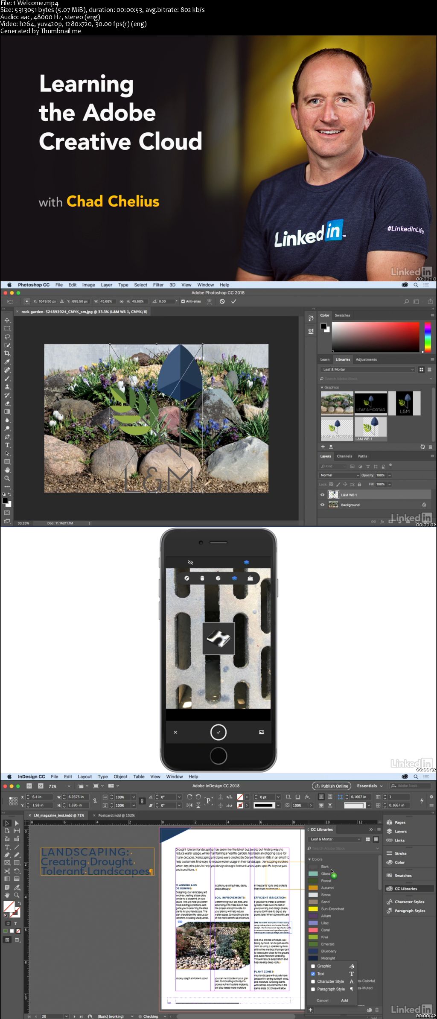Viewport: 437px width, 1019px height.
Task: Cancel the transform in Photoshop options bar
Action: point(222,301)
